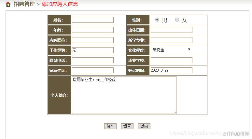Focus the 毕业学校 input field
This screenshot has height=139, width=252.
click(172, 60)
